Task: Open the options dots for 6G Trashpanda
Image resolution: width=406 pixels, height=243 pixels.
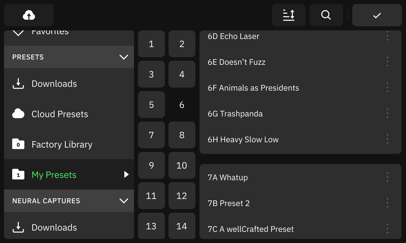Action: pos(387,113)
